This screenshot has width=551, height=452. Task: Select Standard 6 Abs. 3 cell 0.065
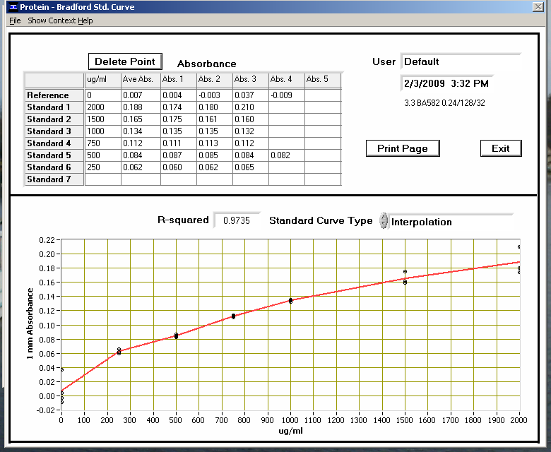[x=251, y=167]
